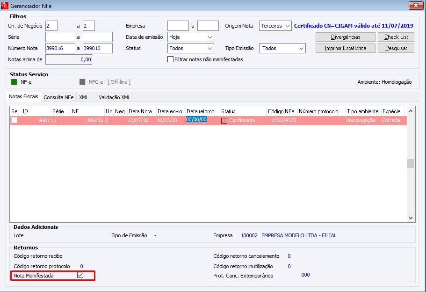Click the Série end field
Viewport: 426px width, 292px height.
pos(98,37)
